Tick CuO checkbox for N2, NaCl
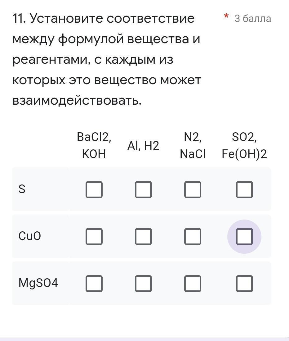This screenshot has width=289, height=341. 193,236
